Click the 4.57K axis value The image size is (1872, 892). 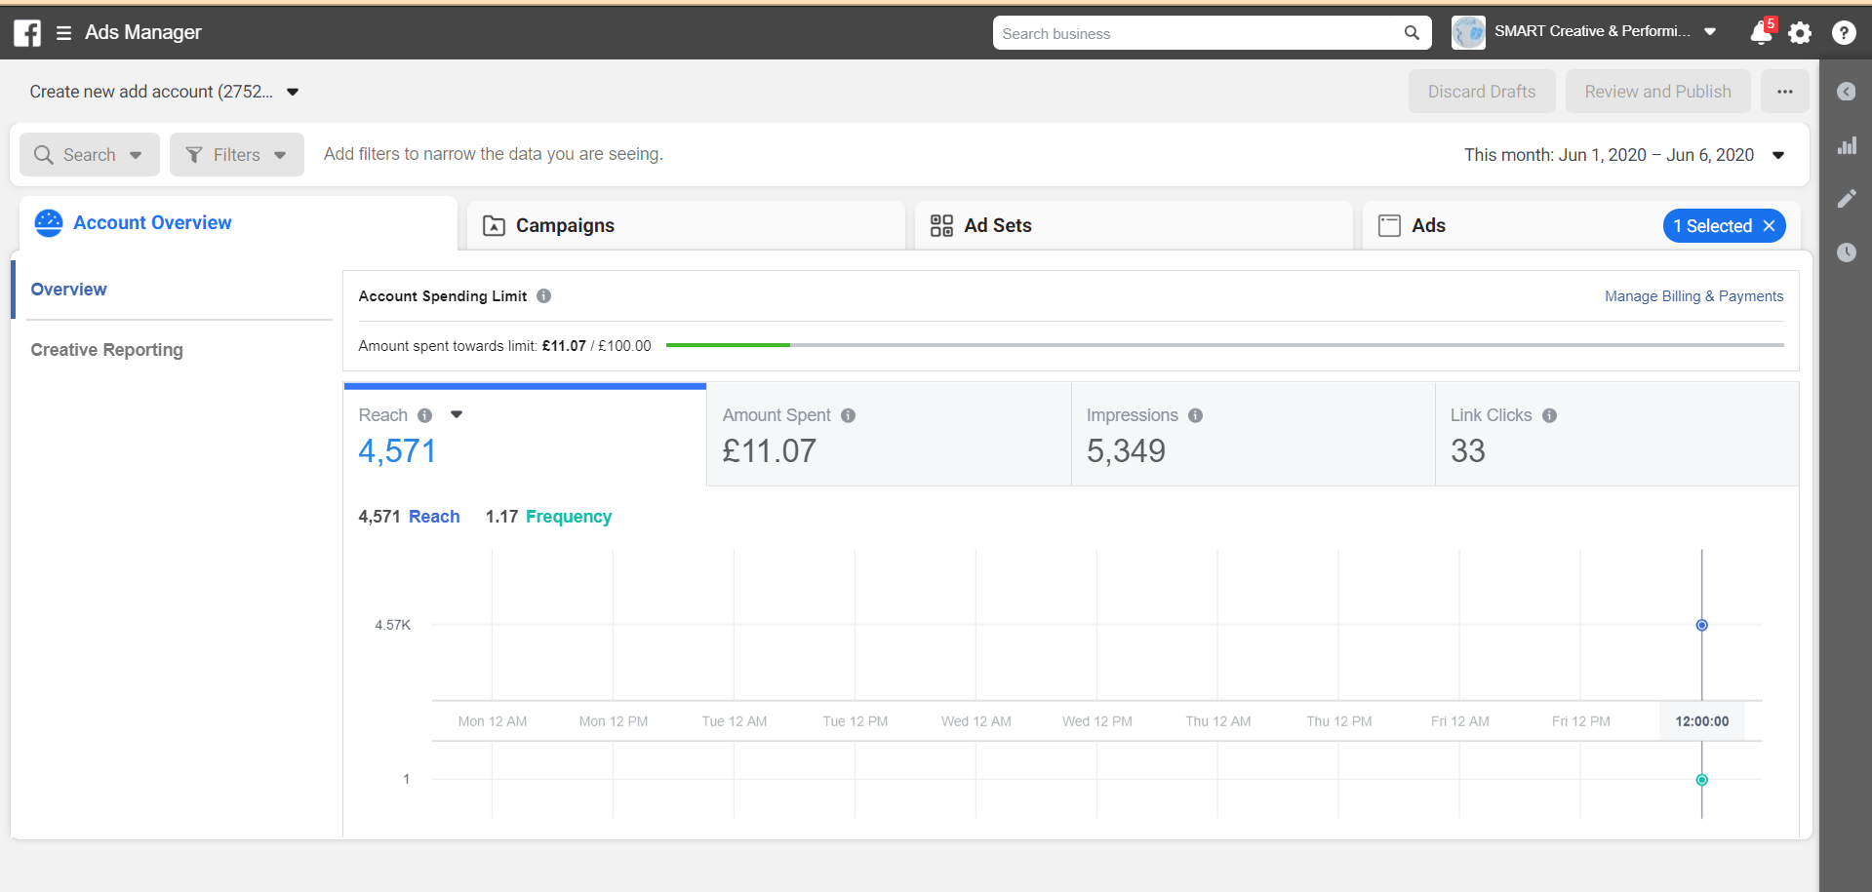click(392, 625)
